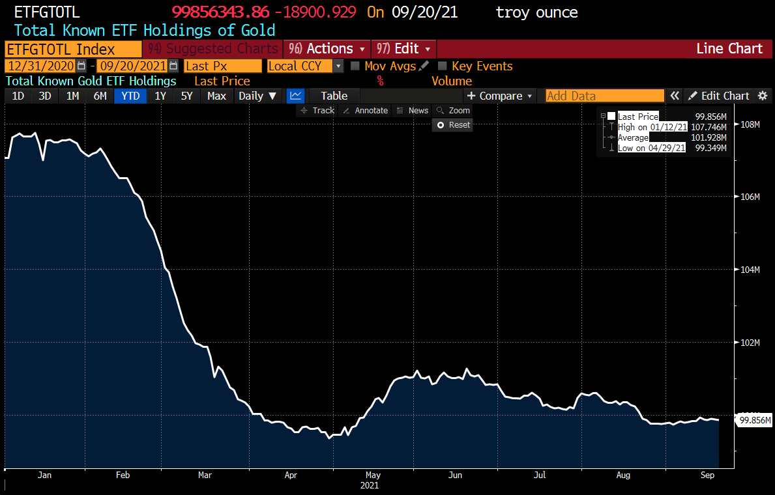Click the 99856343.86 last value header

[x=220, y=12]
